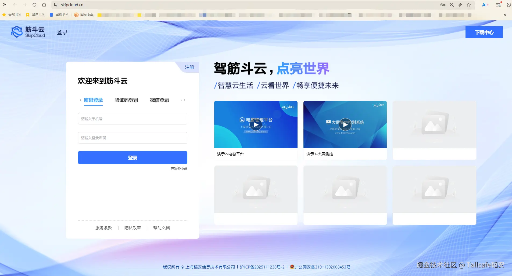
Task: Click the placeholder card below 演示2-电警平台
Action: click(256, 195)
